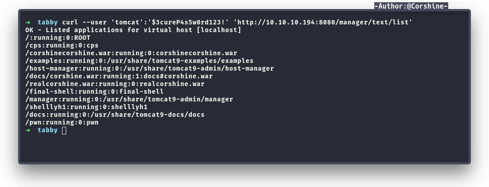Select the /host-manager application entry
The width and height of the screenshot is (489, 187).
[x=150, y=68]
